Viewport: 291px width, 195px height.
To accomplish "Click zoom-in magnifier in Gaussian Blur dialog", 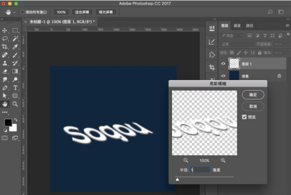I will click(x=223, y=161).
